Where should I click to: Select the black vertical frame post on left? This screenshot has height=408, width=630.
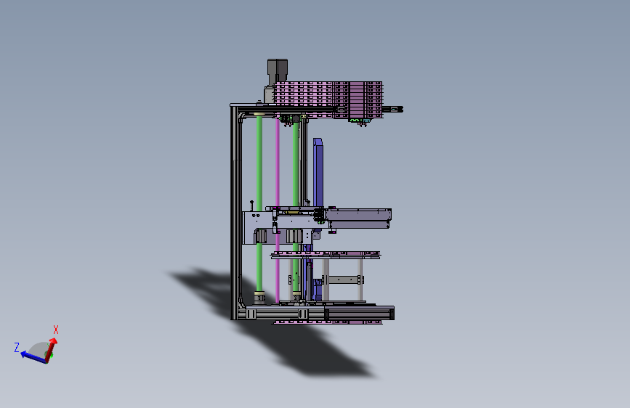[x=234, y=213]
